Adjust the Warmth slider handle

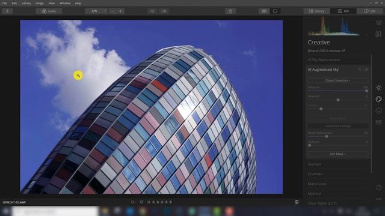click(x=338, y=100)
